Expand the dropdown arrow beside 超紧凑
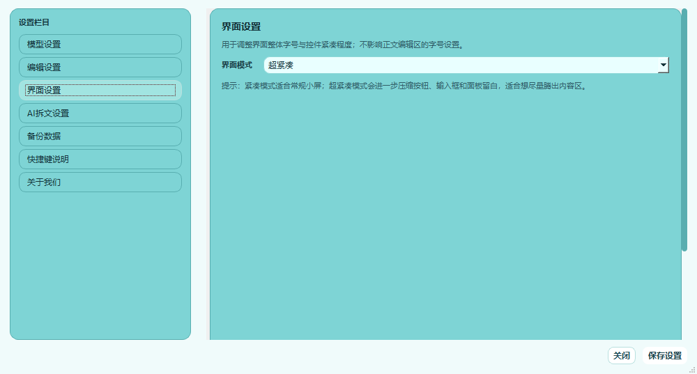 [664, 65]
